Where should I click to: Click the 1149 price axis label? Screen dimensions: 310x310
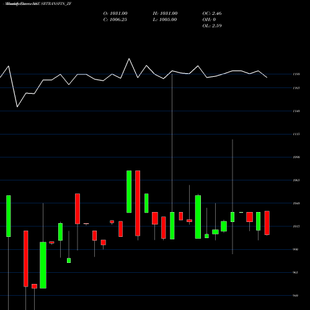coord(296,111)
